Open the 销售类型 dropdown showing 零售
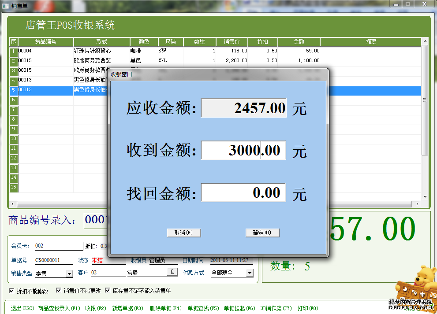 click(x=70, y=273)
